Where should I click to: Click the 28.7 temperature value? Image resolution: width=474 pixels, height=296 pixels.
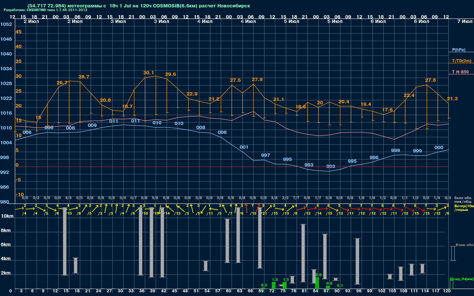[84, 77]
